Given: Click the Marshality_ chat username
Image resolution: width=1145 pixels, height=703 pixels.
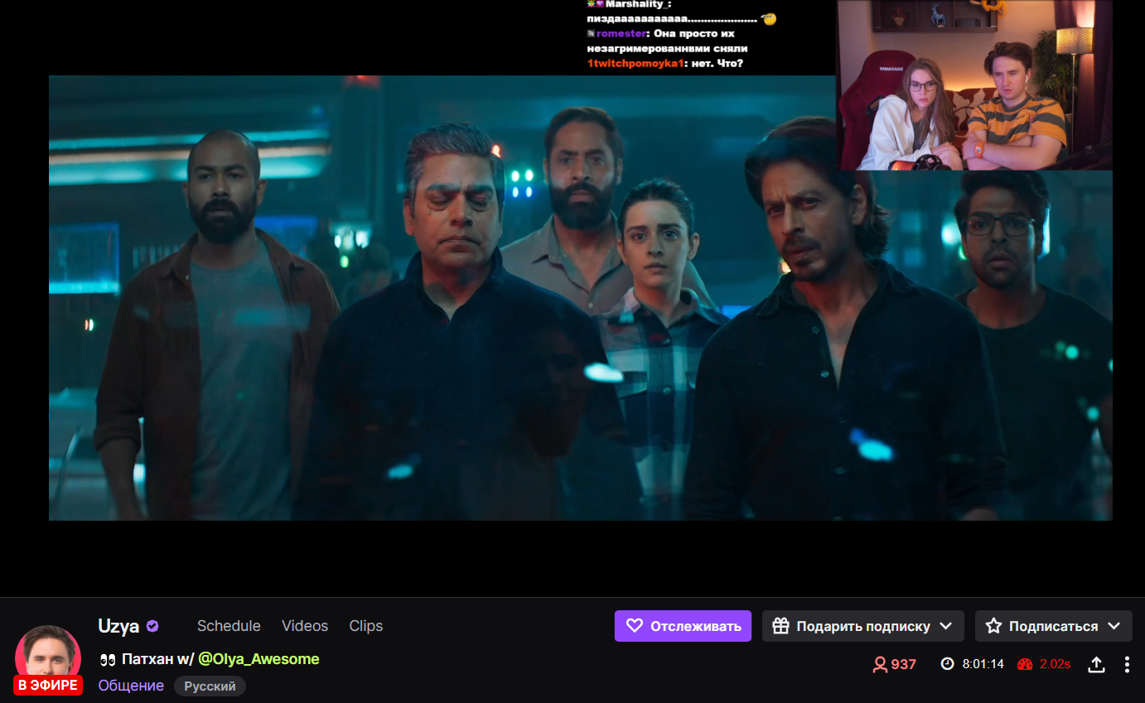Looking at the screenshot, I should click(x=637, y=4).
